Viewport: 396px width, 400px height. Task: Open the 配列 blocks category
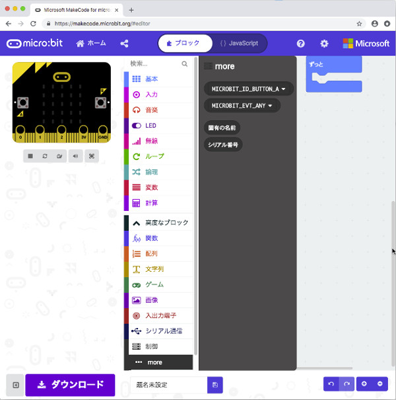pyautogui.click(x=159, y=254)
